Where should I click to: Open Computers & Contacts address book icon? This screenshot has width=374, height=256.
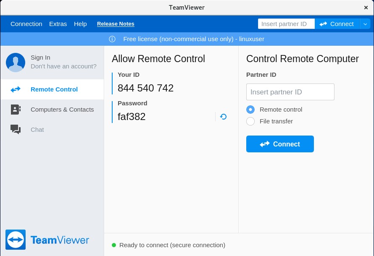coord(16,110)
